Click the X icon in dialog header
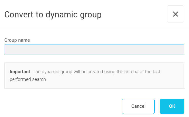The width and height of the screenshot is (189, 117). coord(175,14)
